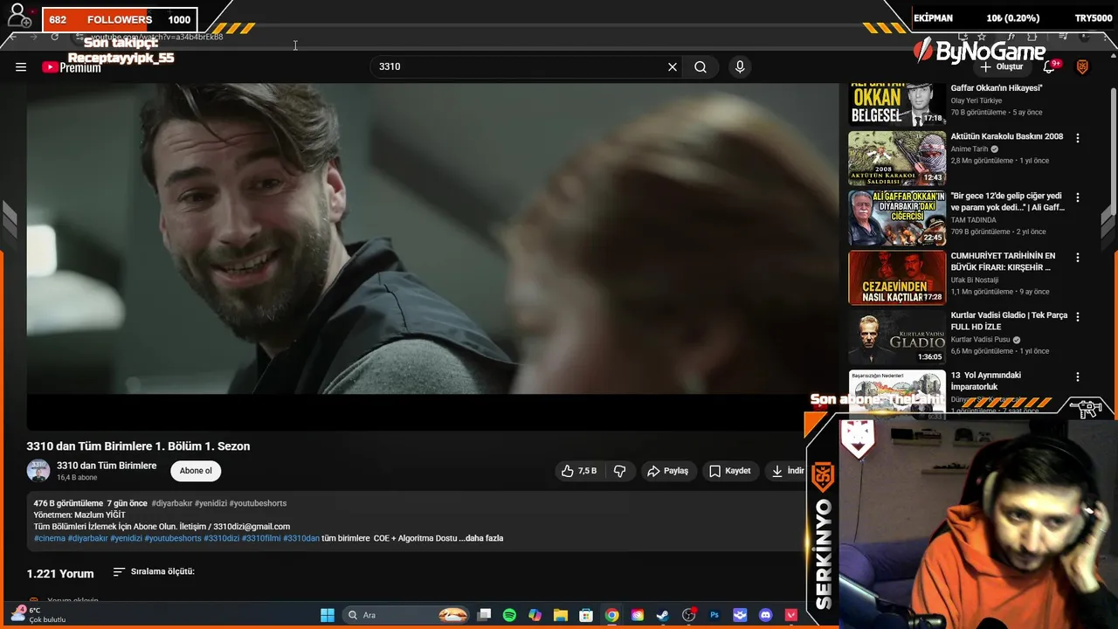Open the #diyarbakır hashtag in description top line
This screenshot has height=629, width=1118.
tap(171, 503)
